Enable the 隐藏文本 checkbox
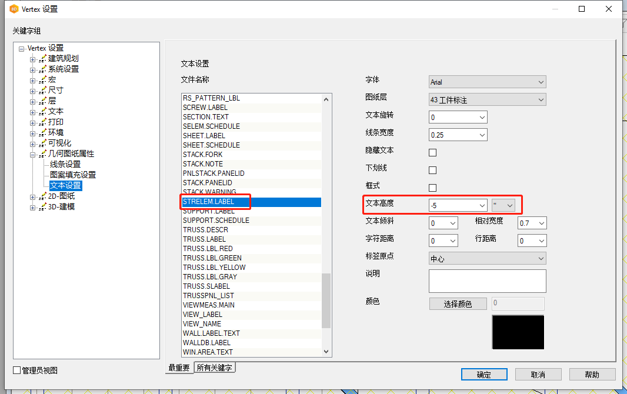Viewport: 627px width, 394px height. coord(433,152)
